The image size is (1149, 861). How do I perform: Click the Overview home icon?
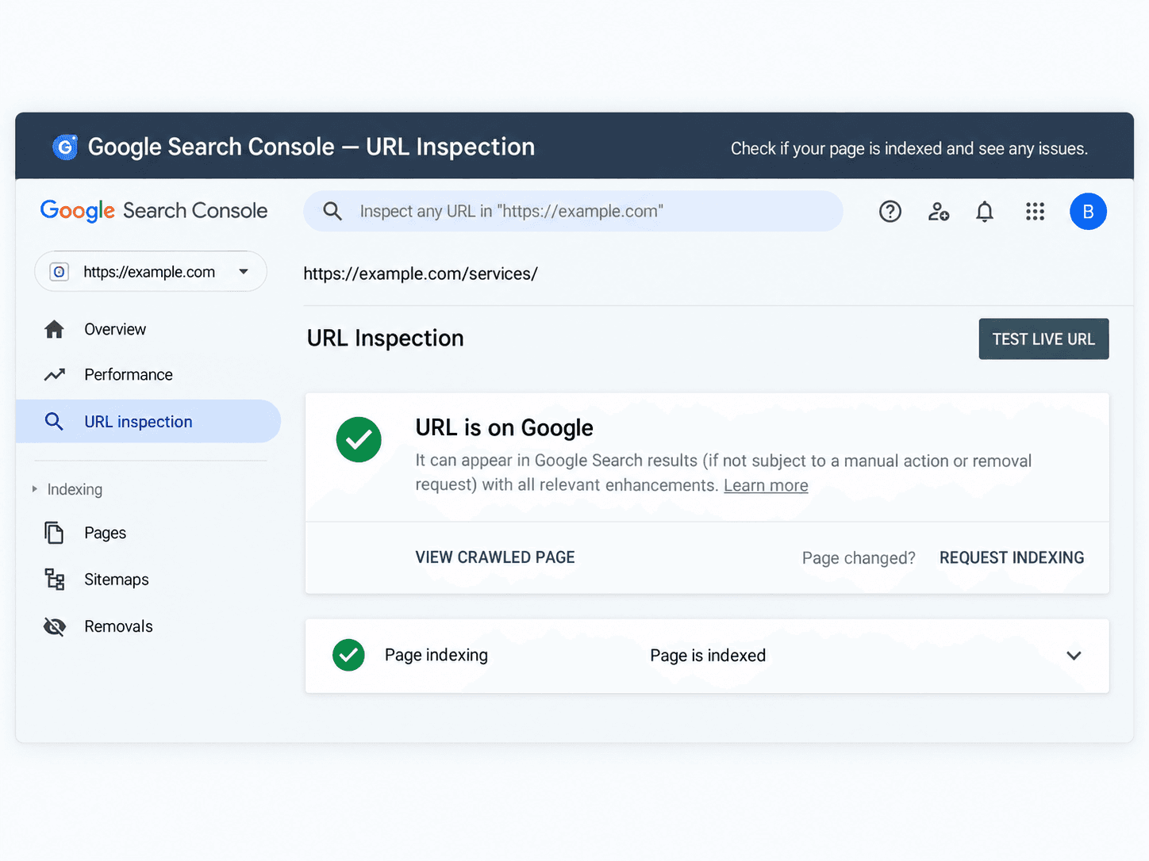54,329
